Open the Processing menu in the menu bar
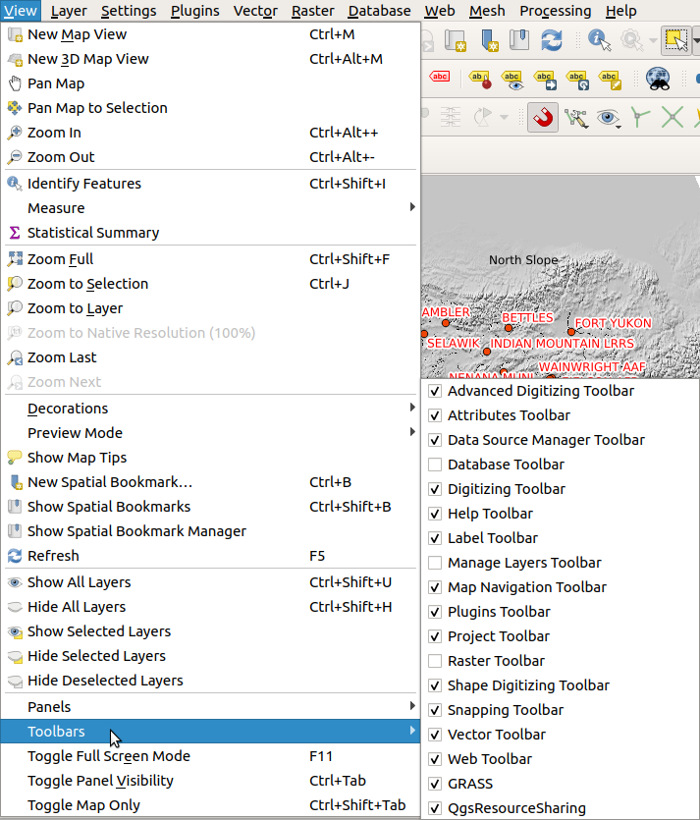Image resolution: width=700 pixels, height=820 pixels. click(x=555, y=11)
